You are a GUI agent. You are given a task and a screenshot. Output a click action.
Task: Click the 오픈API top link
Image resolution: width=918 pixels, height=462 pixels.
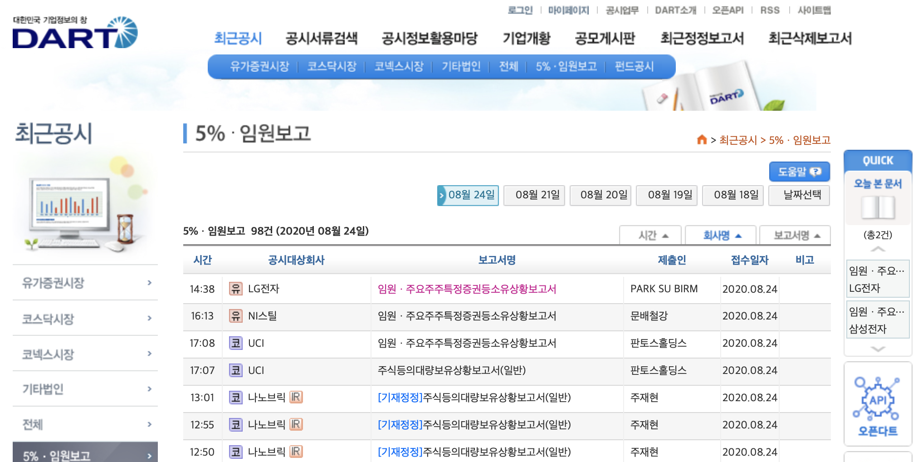pos(728,10)
